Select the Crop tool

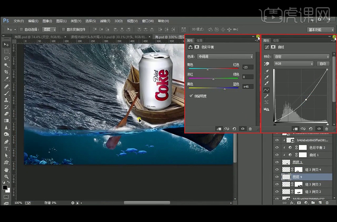pos(6,72)
